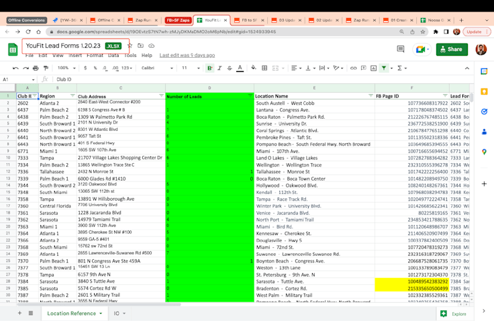
Task: Select the paint format tool
Action: coord(46,68)
